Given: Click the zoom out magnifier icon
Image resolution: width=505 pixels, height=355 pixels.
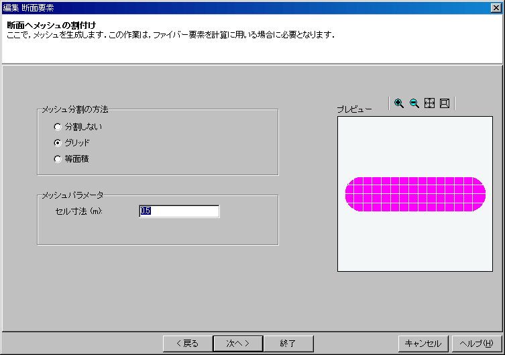Looking at the screenshot, I should coord(414,103).
